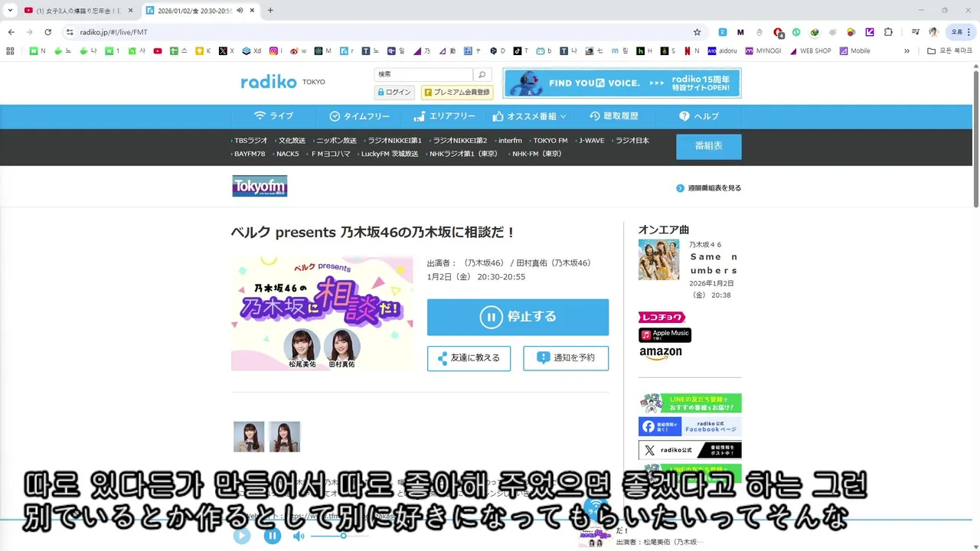The image size is (980, 551).
Task: Click the program banner image
Action: 322,313
